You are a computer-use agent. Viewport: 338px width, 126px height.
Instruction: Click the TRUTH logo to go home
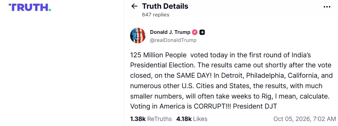click(x=30, y=7)
